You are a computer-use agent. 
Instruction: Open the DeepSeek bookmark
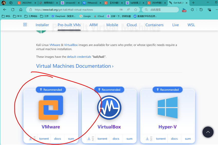63,16
